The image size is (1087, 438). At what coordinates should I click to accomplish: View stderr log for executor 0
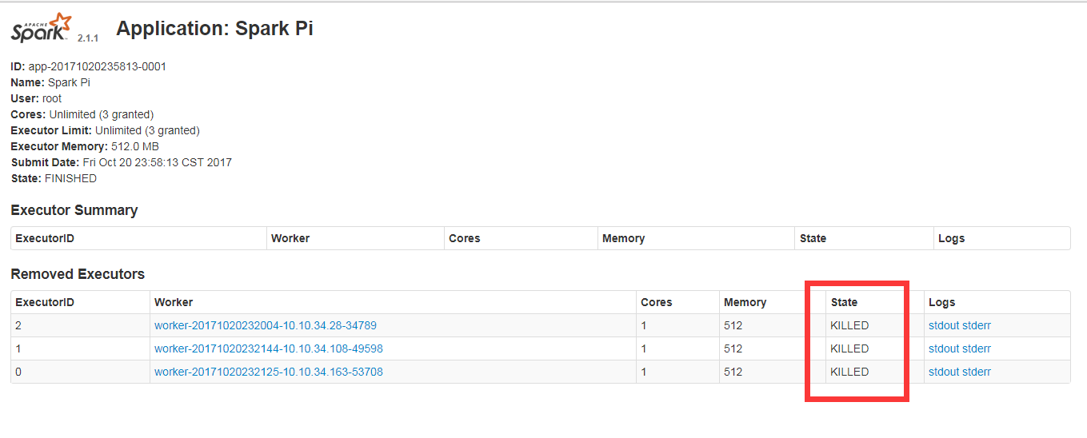[x=976, y=372]
